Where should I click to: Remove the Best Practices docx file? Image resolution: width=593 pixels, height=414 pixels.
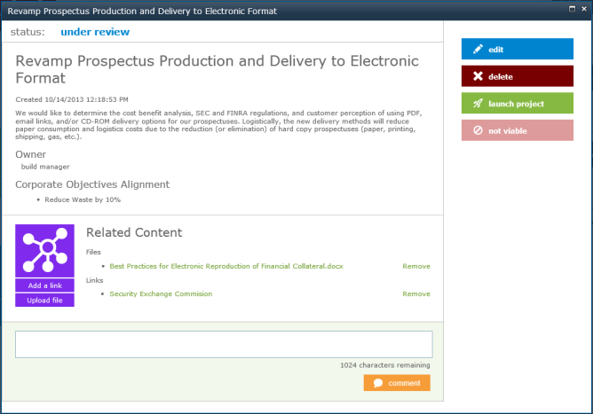[x=415, y=266]
